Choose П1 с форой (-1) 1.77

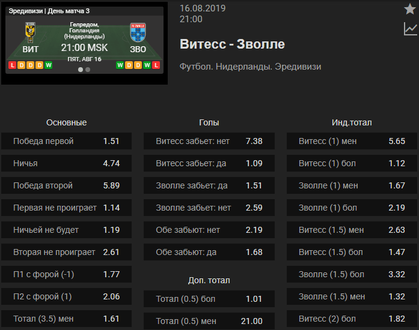point(66,274)
